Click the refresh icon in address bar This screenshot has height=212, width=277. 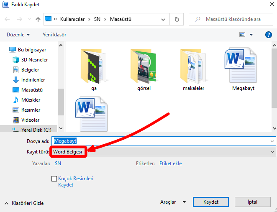click(x=177, y=20)
